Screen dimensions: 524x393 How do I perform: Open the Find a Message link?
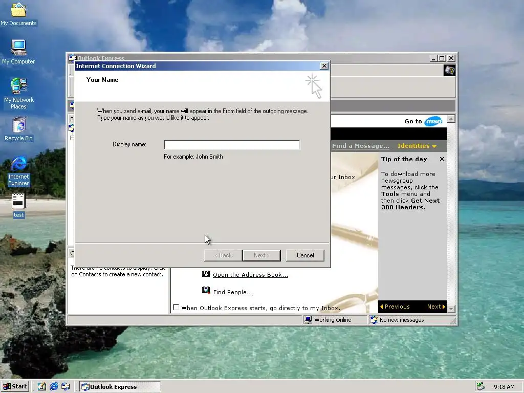tap(361, 146)
